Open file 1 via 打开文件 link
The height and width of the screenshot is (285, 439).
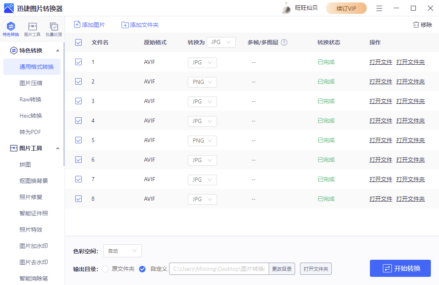tap(380, 62)
